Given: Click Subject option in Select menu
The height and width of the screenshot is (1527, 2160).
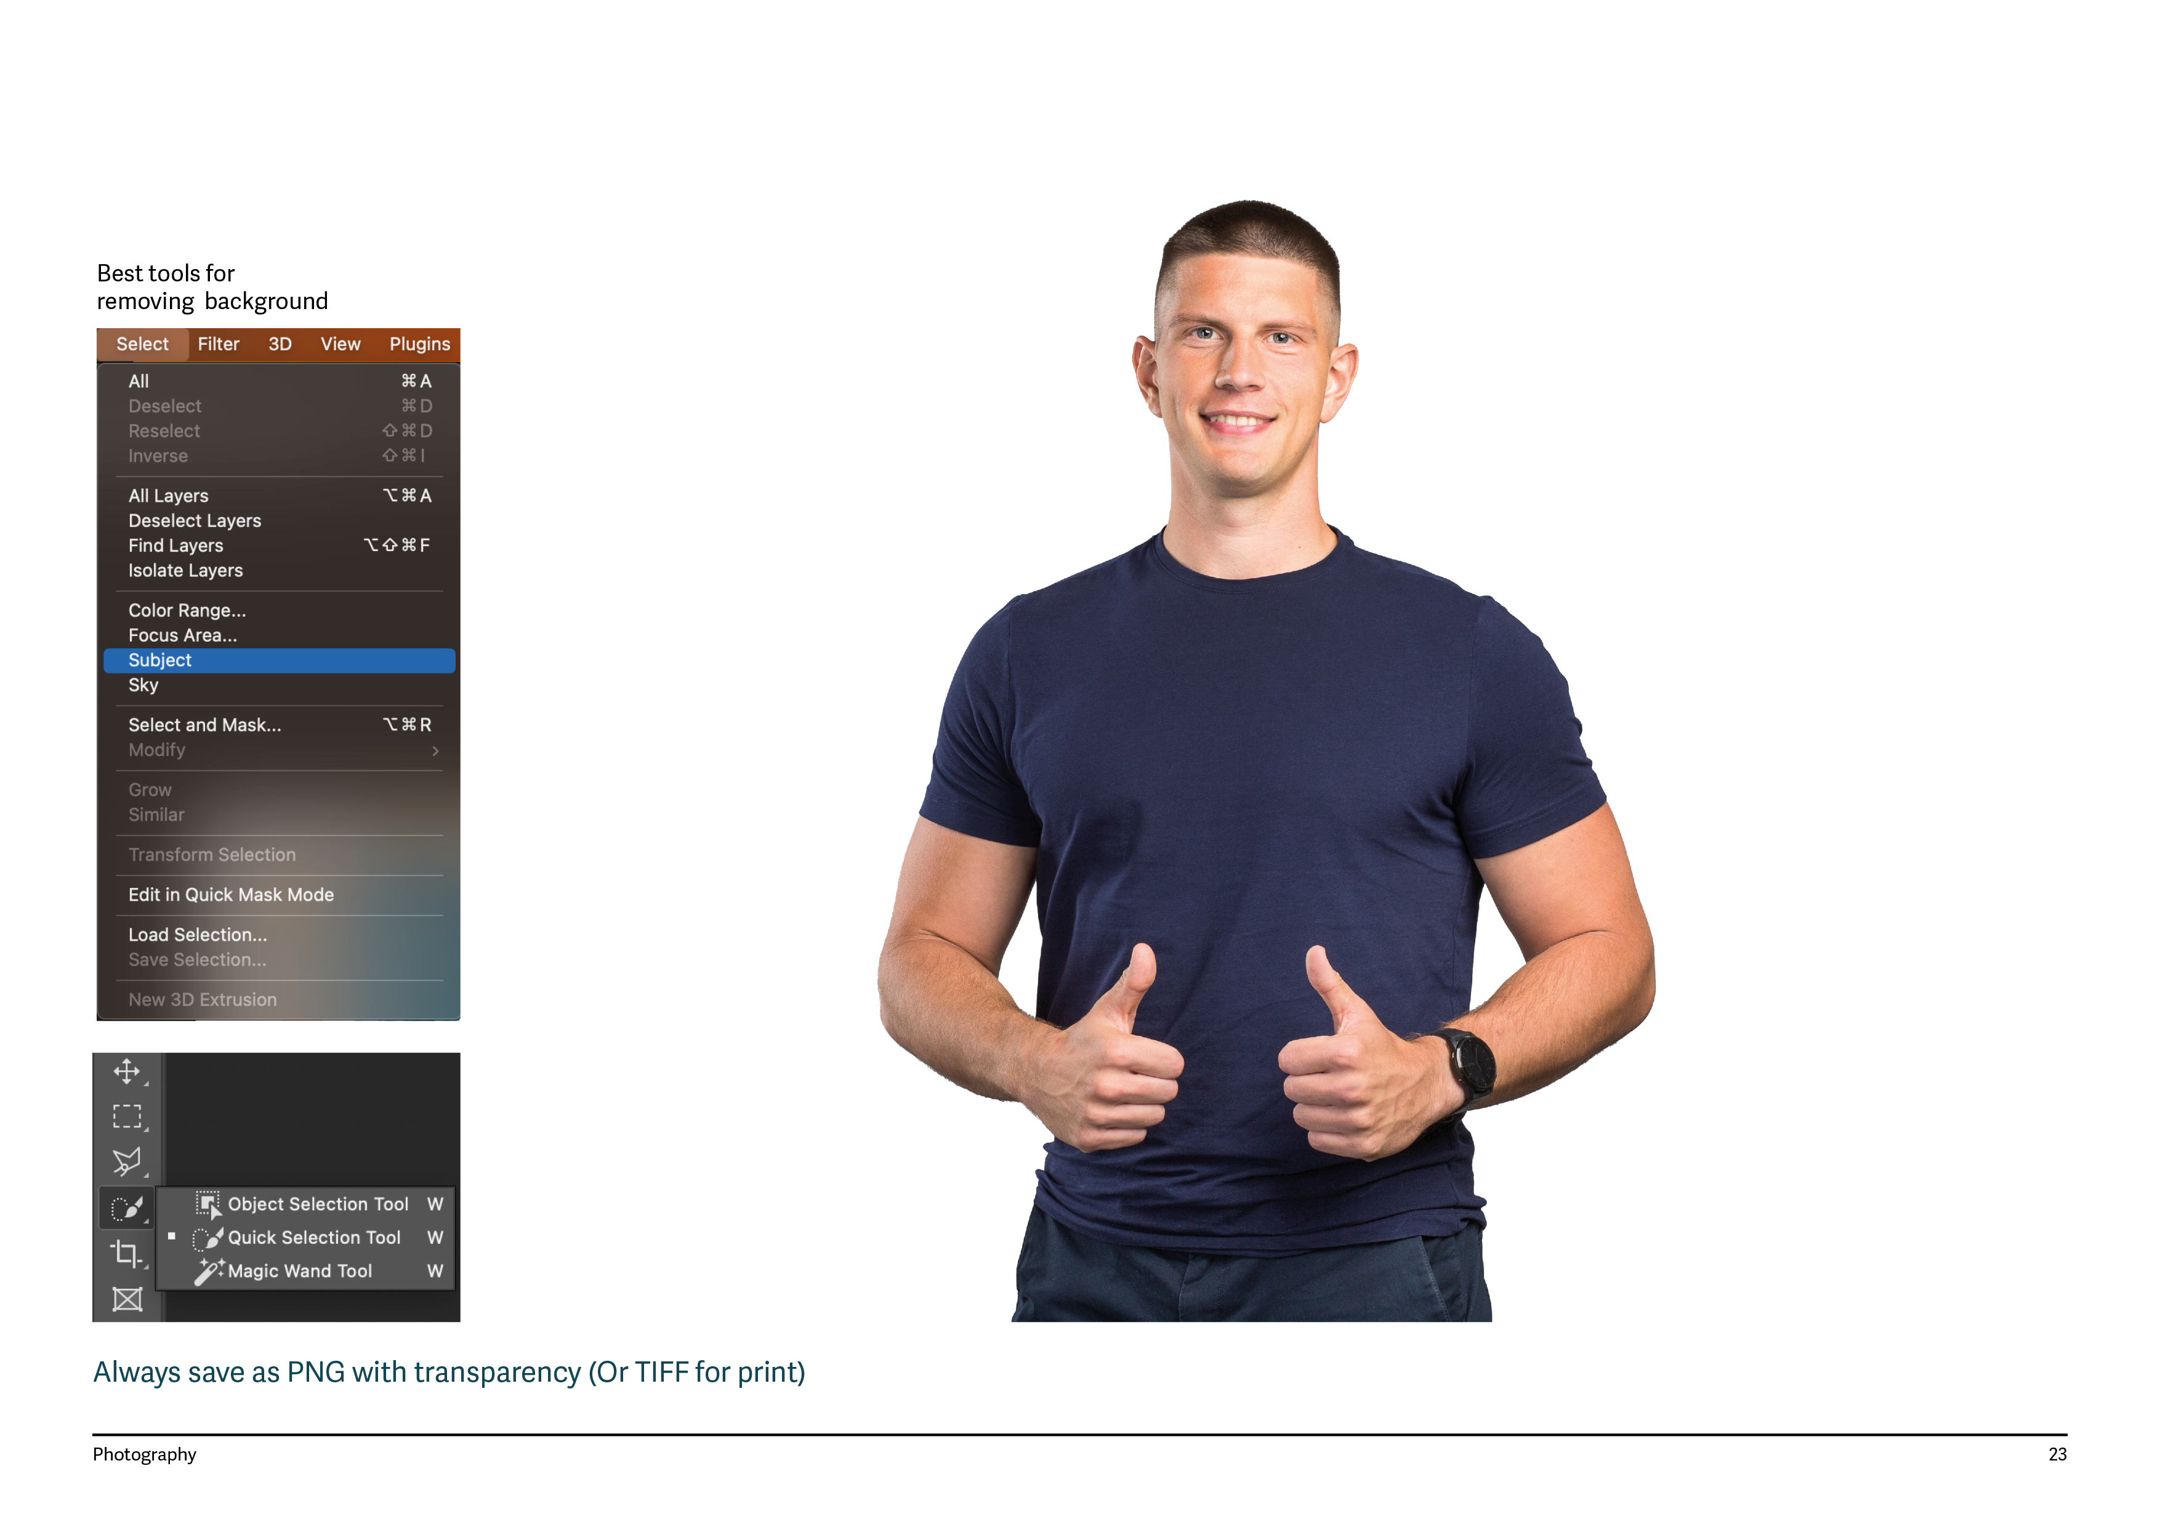Looking at the screenshot, I should pos(278,659).
